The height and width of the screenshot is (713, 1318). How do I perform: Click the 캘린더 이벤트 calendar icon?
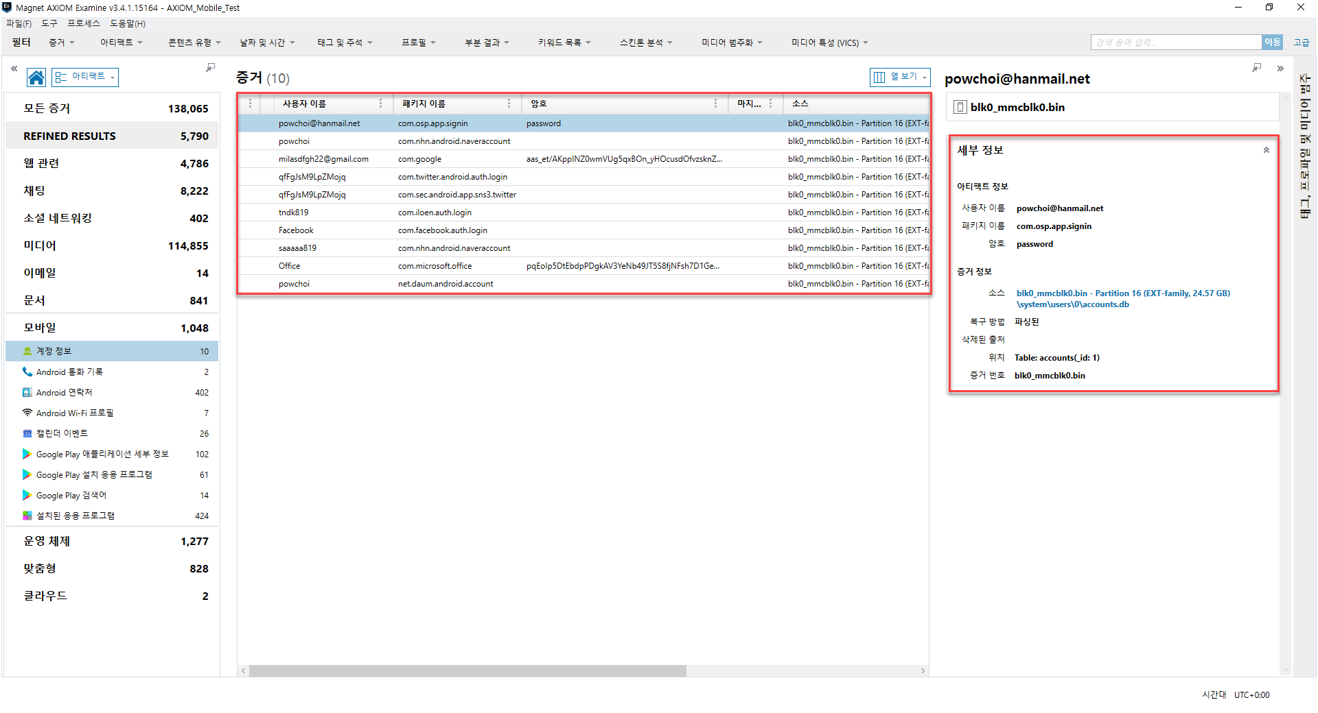pos(27,433)
